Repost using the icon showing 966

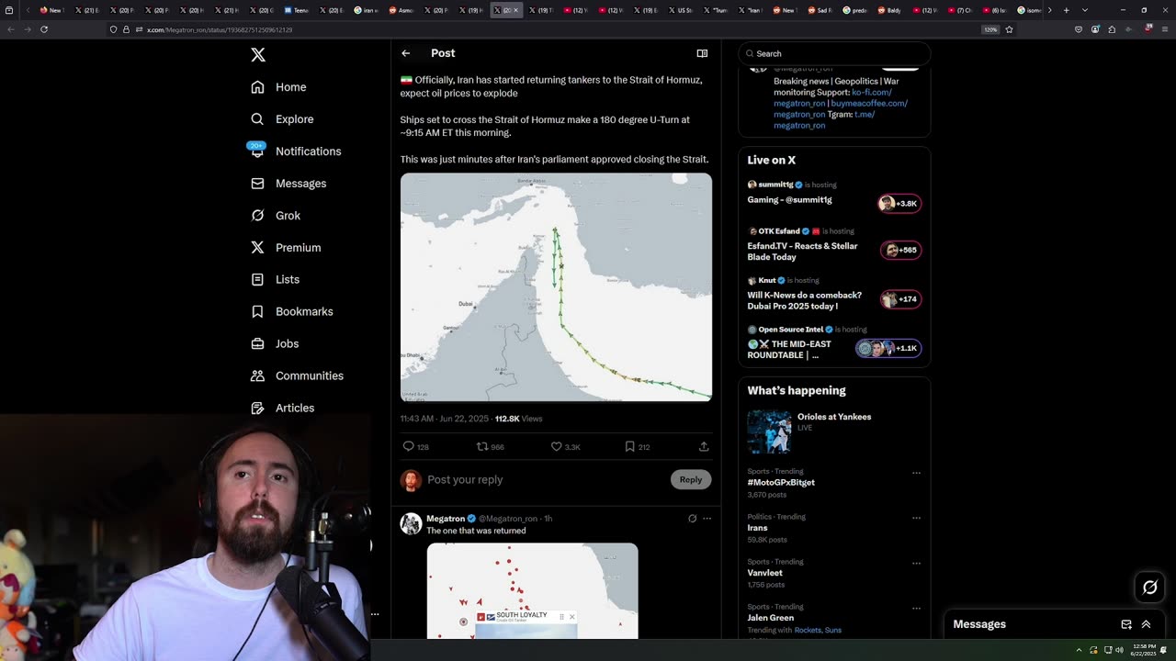tap(481, 446)
